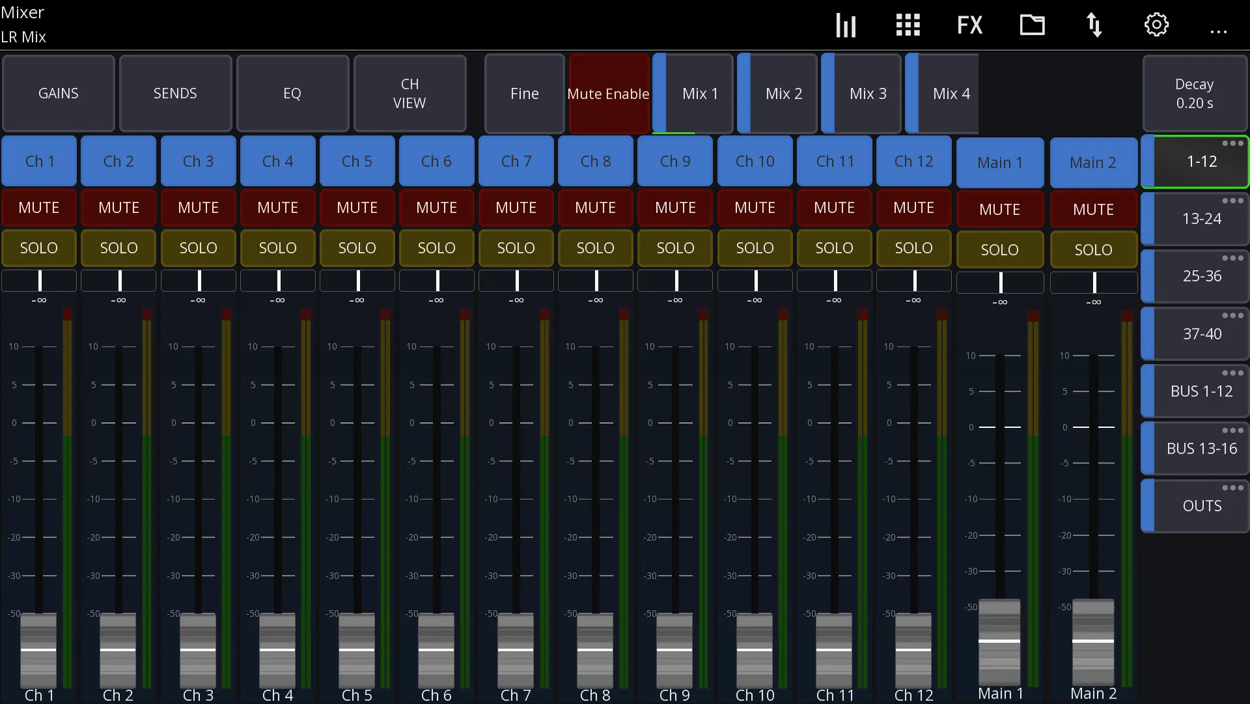Select the Ch 10 channel name button
The width and height of the screenshot is (1250, 704).
pyautogui.click(x=755, y=161)
